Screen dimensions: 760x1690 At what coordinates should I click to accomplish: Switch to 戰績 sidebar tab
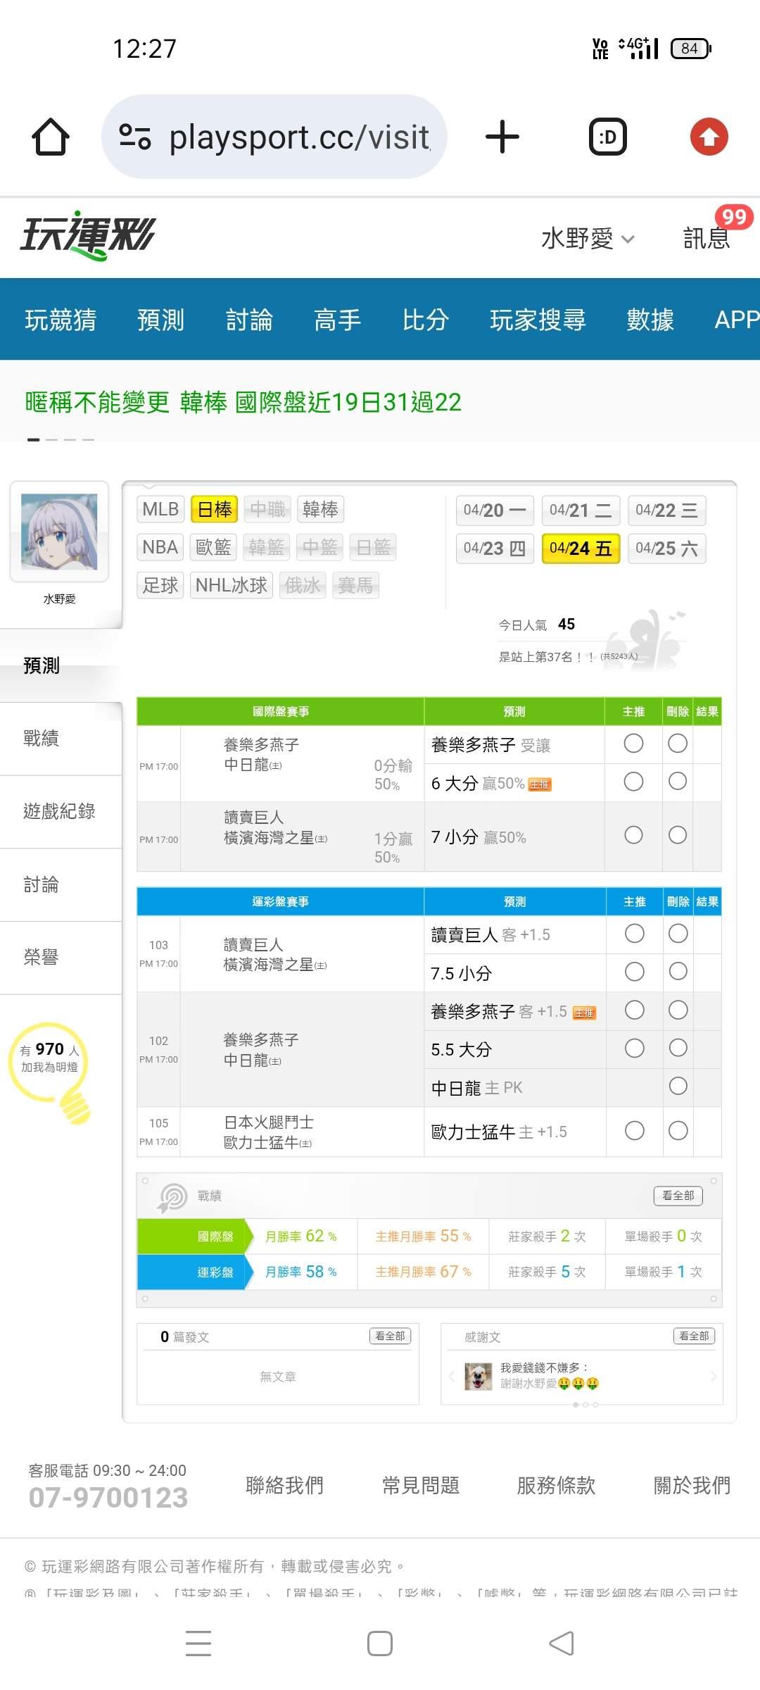click(61, 738)
